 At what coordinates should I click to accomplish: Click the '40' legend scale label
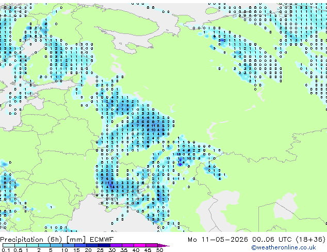point(136,250)
